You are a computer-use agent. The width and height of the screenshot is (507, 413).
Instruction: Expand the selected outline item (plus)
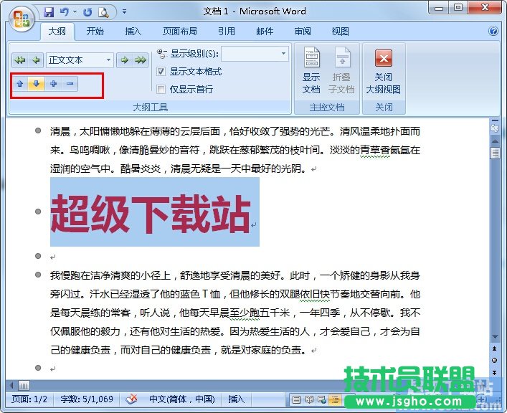53,84
